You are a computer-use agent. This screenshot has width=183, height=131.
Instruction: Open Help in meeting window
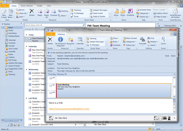point(175,34)
